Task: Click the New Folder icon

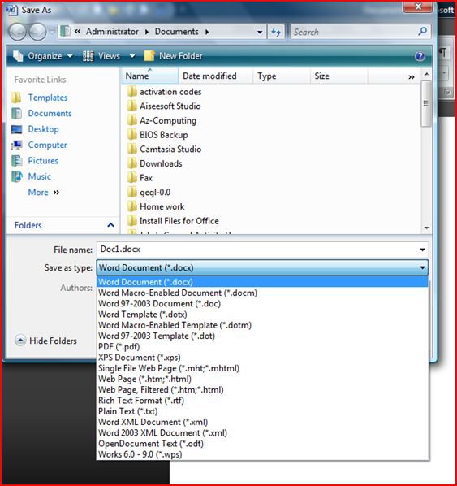Action: [x=149, y=56]
